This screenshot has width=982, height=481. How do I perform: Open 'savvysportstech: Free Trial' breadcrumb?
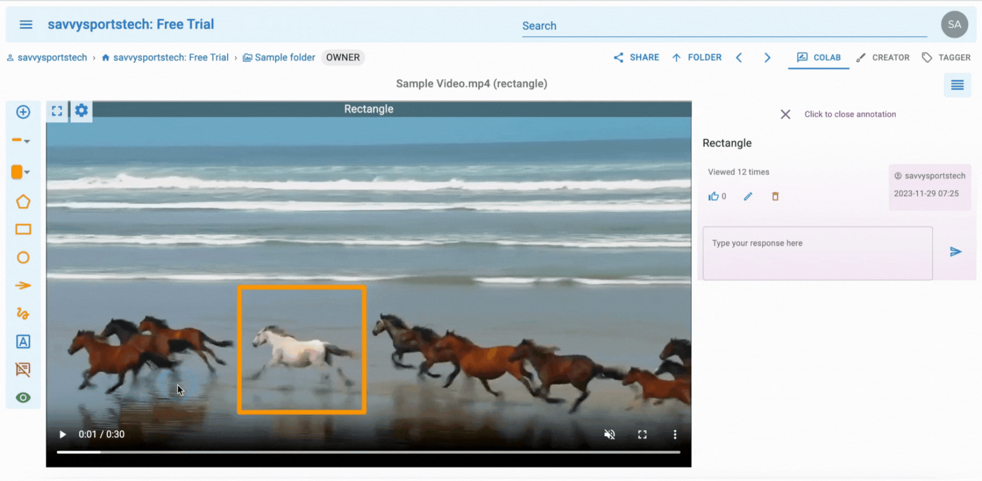(x=165, y=57)
